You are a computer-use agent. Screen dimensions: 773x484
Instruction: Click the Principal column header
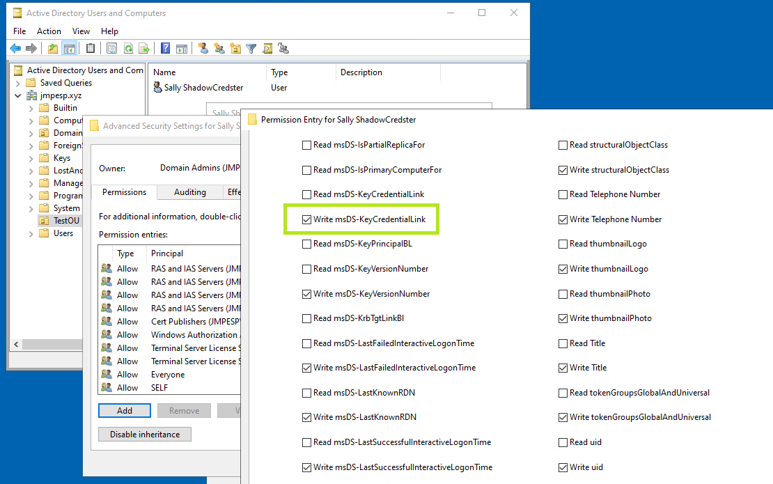click(194, 253)
